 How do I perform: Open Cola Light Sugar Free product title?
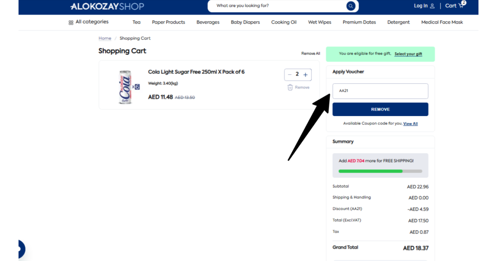pos(196,72)
